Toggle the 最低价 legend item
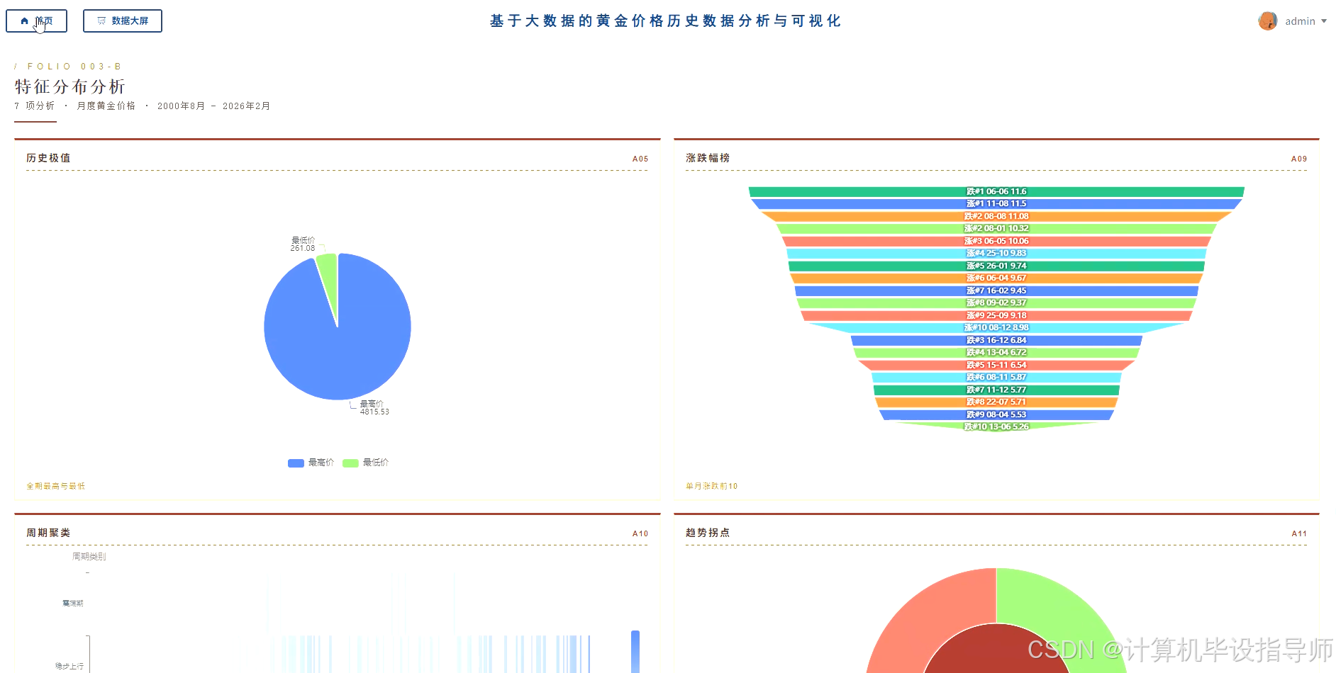Viewport: 1336px width, 673px height. [365, 463]
